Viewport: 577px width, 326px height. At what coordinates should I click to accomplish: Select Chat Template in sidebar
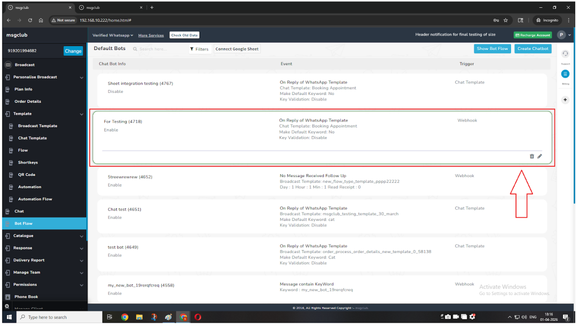pyautogui.click(x=32, y=138)
